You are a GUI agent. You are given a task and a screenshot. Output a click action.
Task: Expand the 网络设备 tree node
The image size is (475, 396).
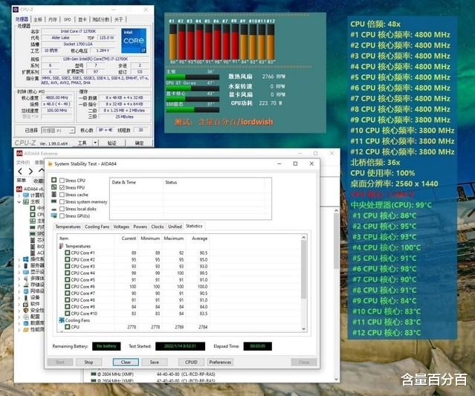point(19,291)
